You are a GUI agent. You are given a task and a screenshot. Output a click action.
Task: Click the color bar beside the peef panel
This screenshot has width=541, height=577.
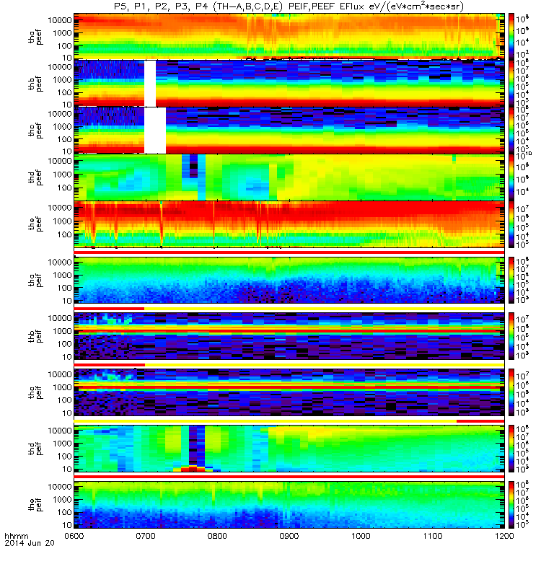pyautogui.click(x=511, y=224)
